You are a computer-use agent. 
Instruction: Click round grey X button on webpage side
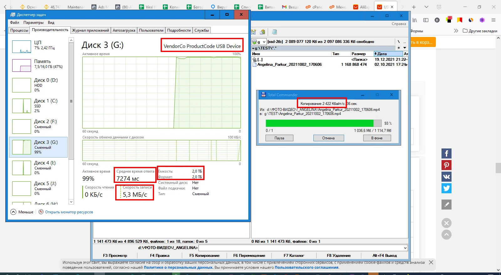click(447, 223)
